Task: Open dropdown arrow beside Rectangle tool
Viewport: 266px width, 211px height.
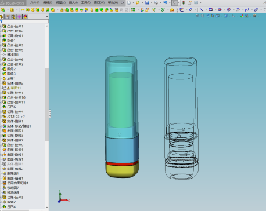Action: (215, 10)
